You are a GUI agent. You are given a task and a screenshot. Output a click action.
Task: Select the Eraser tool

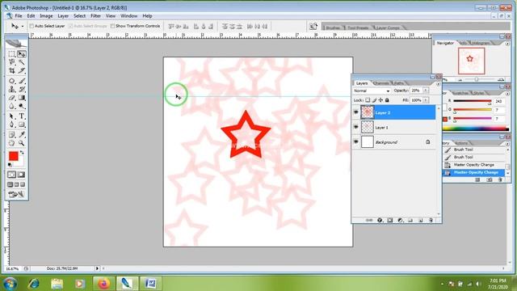[12, 98]
